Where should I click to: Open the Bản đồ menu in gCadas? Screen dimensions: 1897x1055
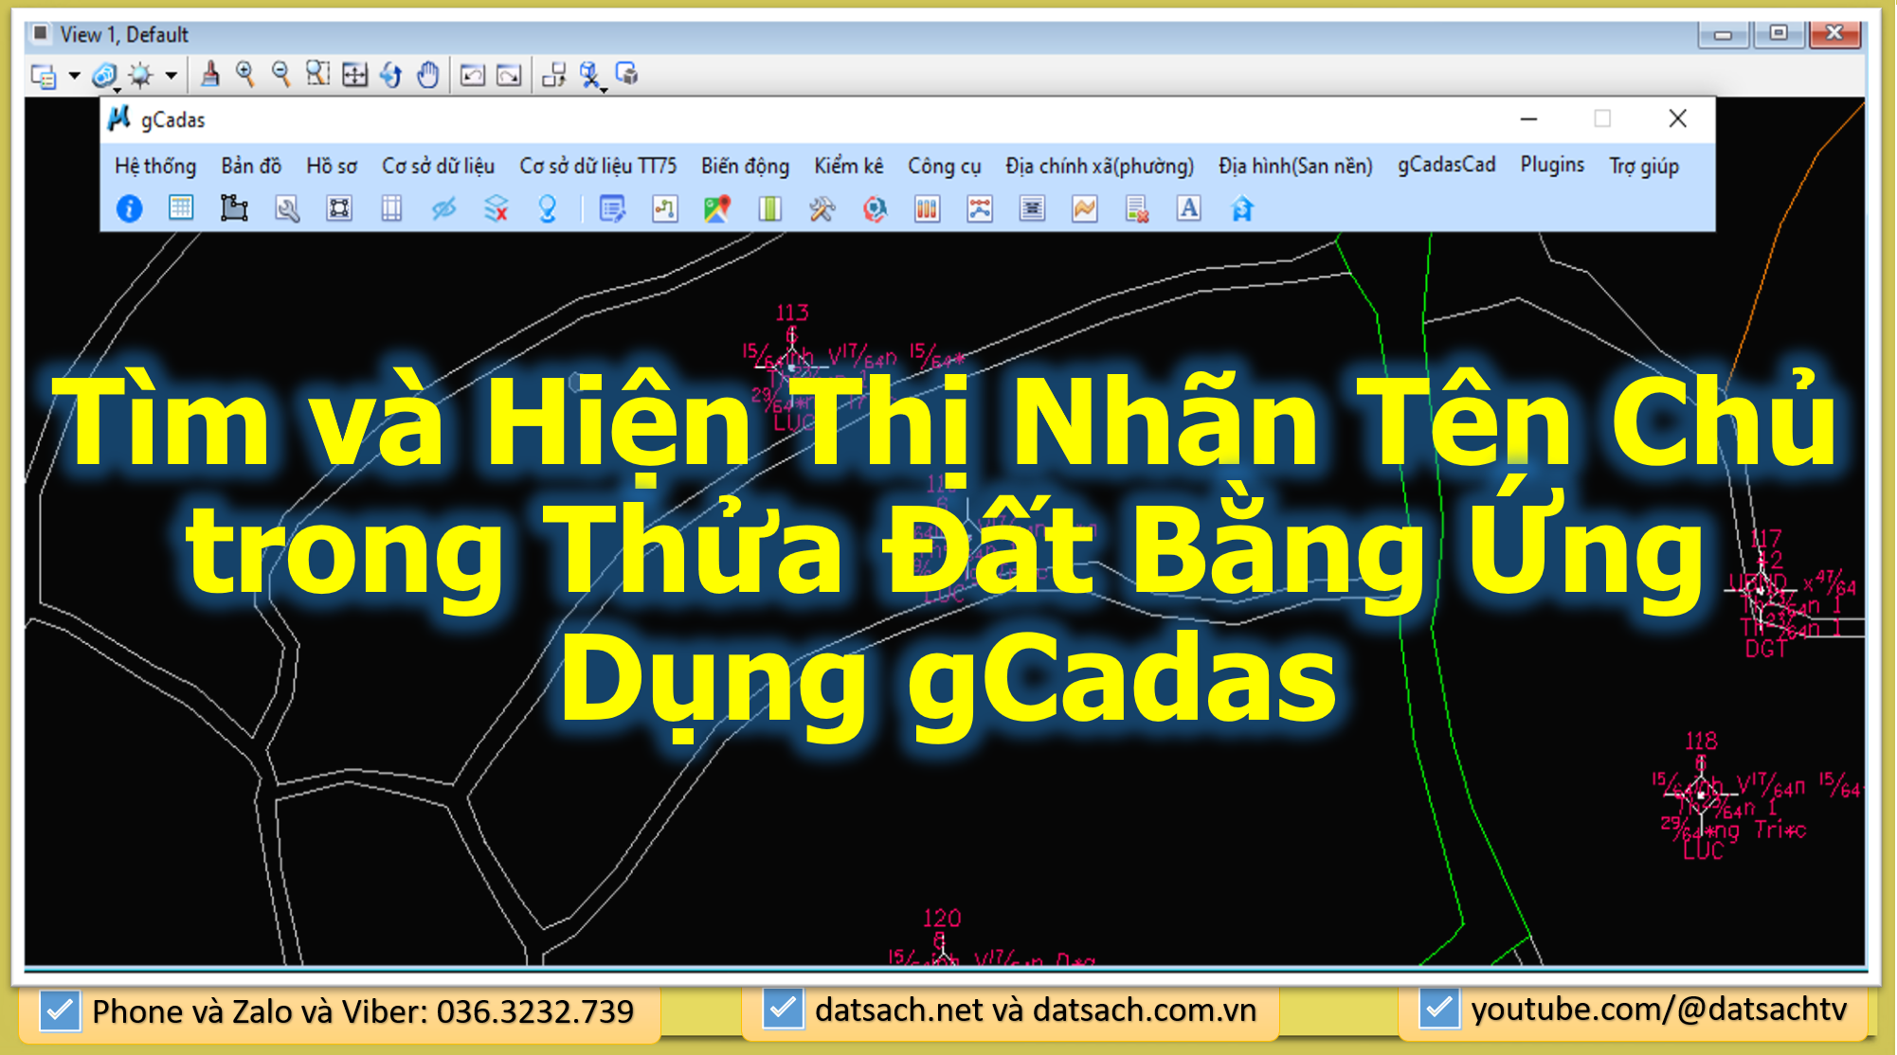[x=249, y=165]
